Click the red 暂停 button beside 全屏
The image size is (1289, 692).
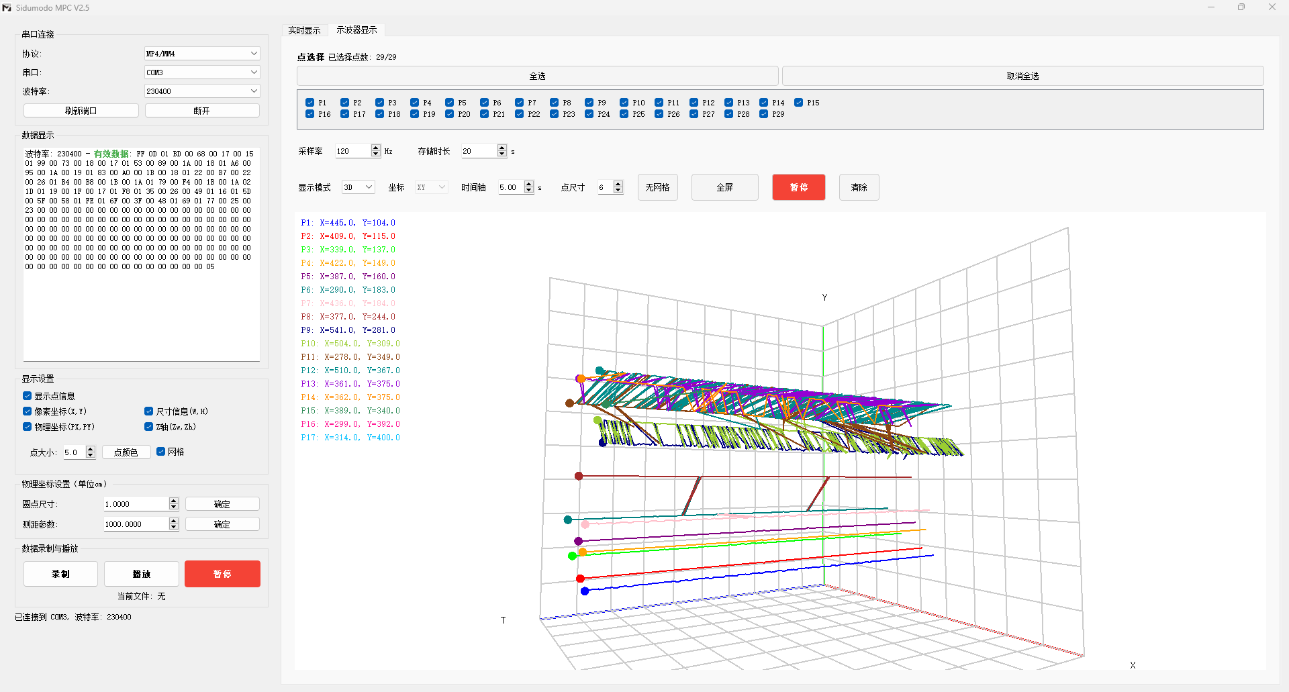[x=798, y=187]
